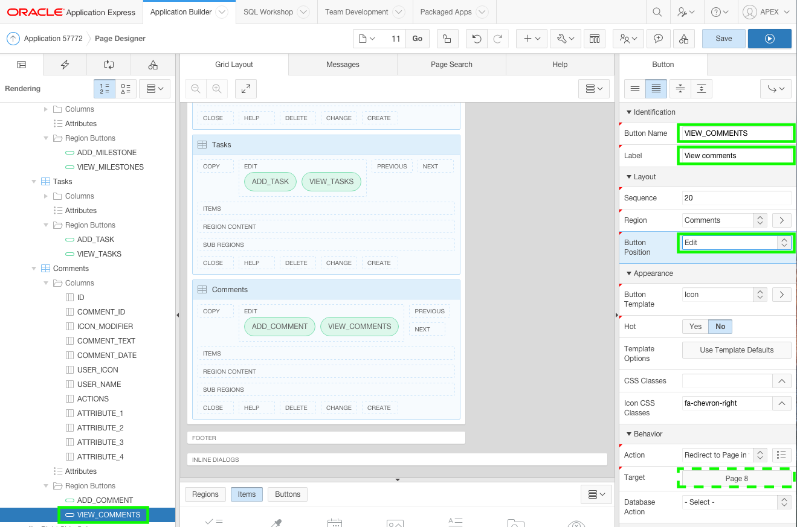Collapse the Appearance property group

(629, 273)
